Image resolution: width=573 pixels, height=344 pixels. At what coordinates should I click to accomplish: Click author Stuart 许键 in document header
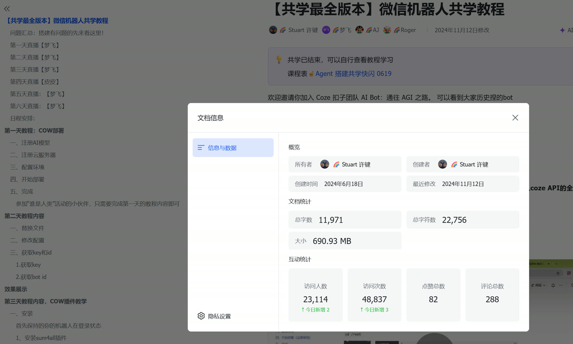[x=303, y=30]
